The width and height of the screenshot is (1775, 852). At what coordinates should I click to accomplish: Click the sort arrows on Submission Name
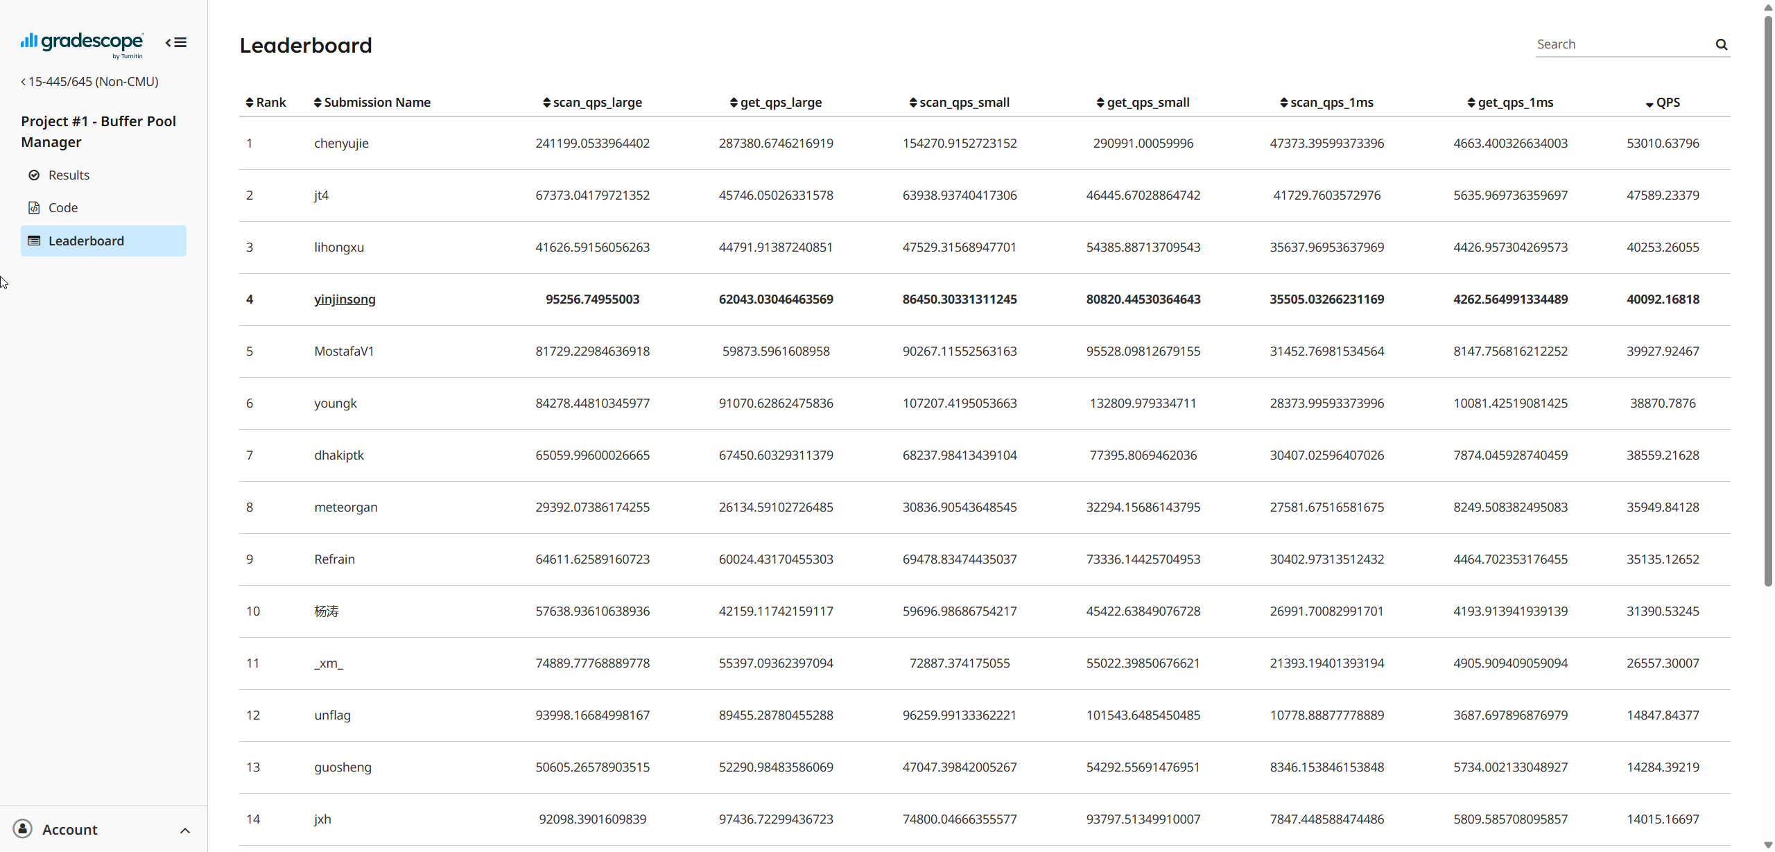pyautogui.click(x=318, y=102)
